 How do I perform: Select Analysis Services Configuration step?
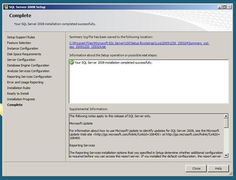coord(28,71)
